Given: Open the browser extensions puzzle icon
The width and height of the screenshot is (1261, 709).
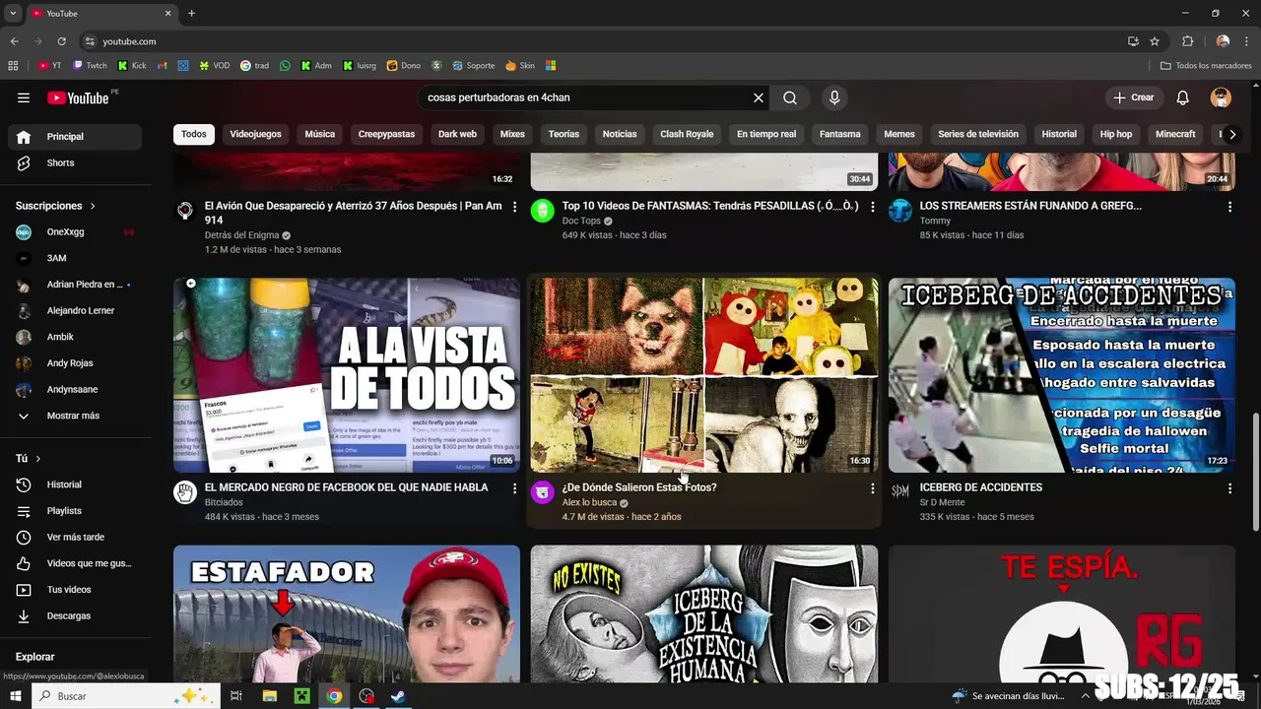Looking at the screenshot, I should pos(1187,41).
